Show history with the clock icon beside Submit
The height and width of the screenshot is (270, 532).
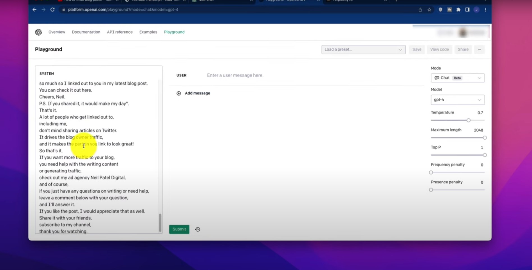(x=198, y=229)
